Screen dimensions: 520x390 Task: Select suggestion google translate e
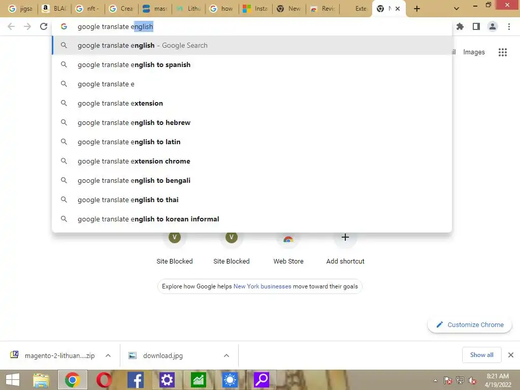tap(252, 84)
